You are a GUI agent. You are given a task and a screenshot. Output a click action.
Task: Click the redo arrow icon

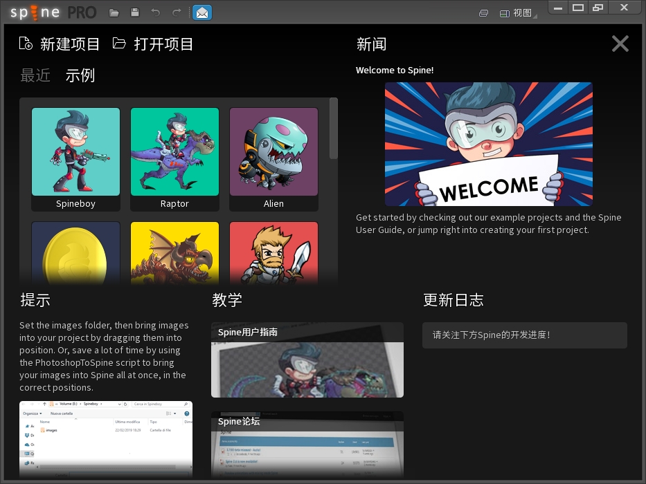[x=177, y=12]
